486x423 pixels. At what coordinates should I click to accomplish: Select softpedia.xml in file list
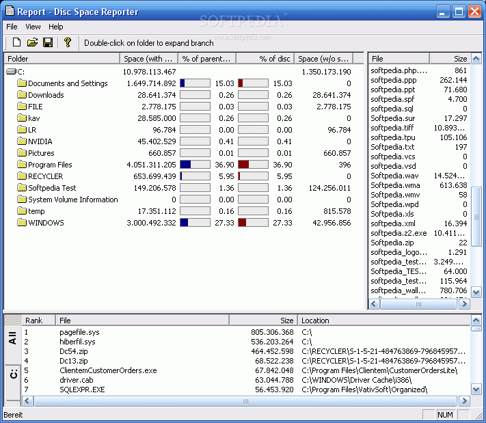[393, 223]
